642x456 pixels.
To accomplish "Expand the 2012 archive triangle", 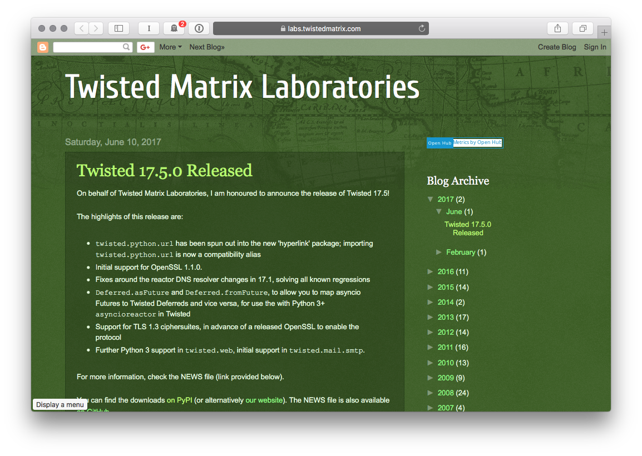I will pyautogui.click(x=431, y=332).
